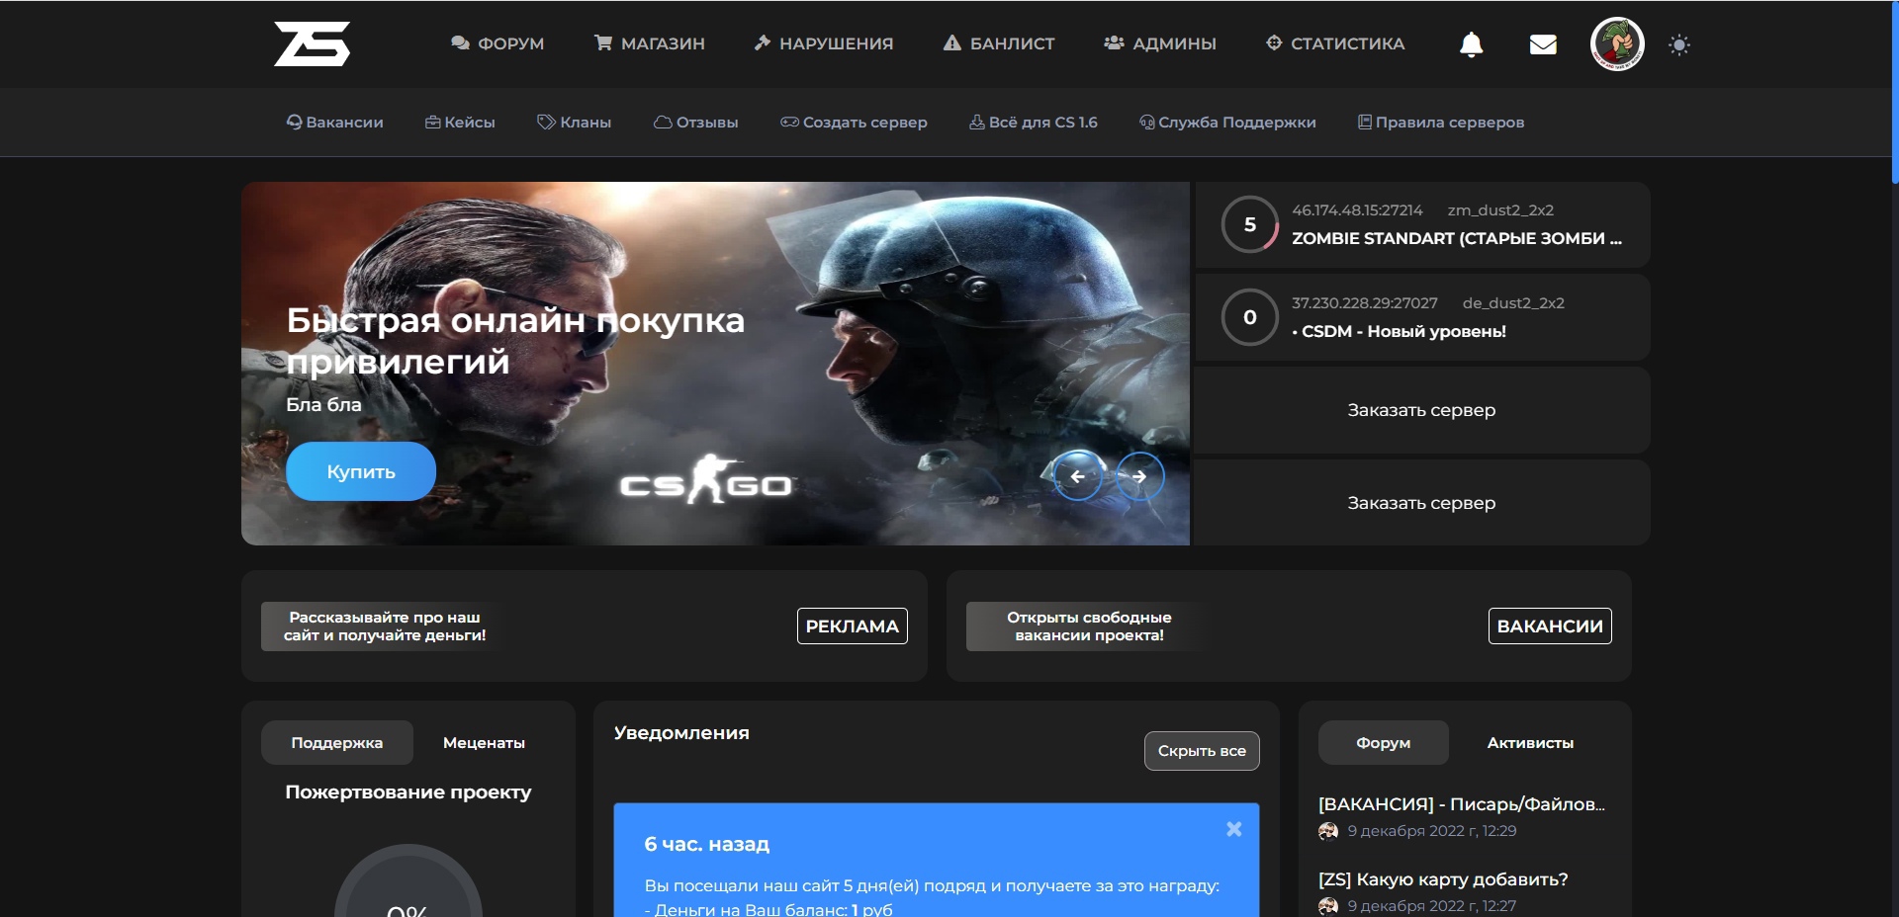Open Служба Поддержки link
Image resolution: width=1899 pixels, height=917 pixels.
(x=1227, y=123)
